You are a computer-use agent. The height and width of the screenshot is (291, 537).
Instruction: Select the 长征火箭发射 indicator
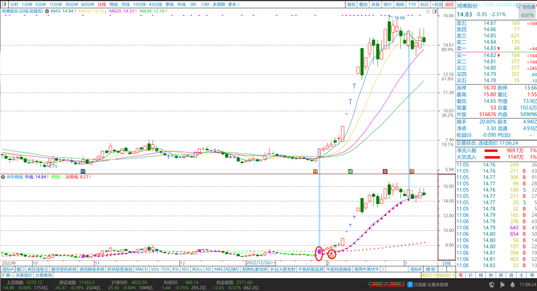(282, 270)
